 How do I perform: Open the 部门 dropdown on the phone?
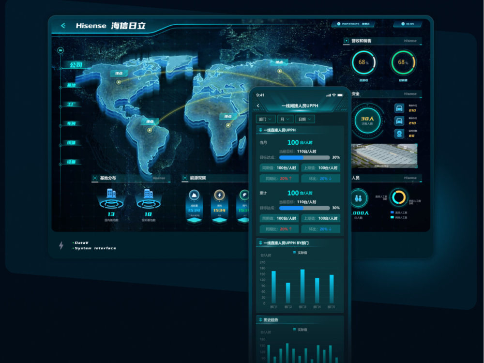[265, 119]
